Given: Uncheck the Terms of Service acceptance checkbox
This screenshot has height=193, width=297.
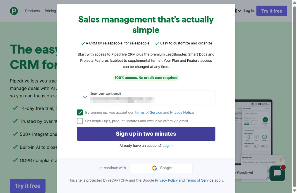Looking at the screenshot, I should pyautogui.click(x=80, y=112).
